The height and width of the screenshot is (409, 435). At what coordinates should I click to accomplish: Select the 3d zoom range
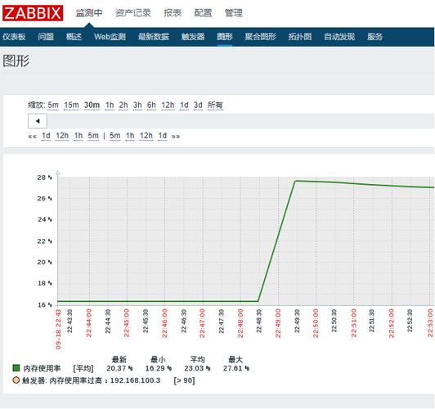coord(198,106)
